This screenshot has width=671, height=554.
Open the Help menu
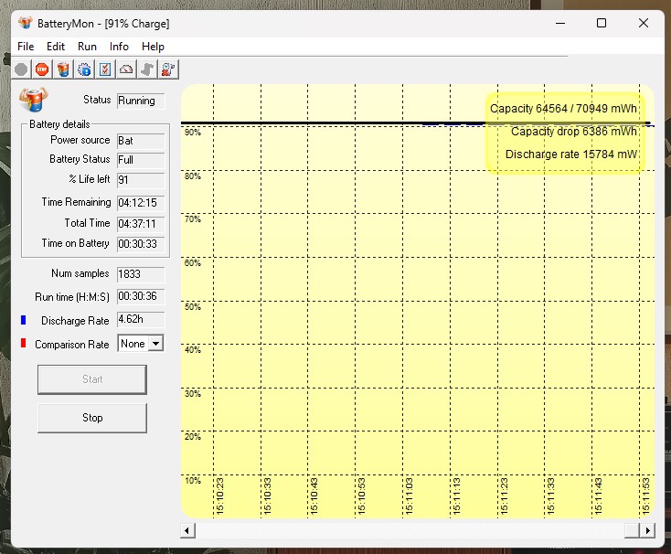click(x=153, y=47)
